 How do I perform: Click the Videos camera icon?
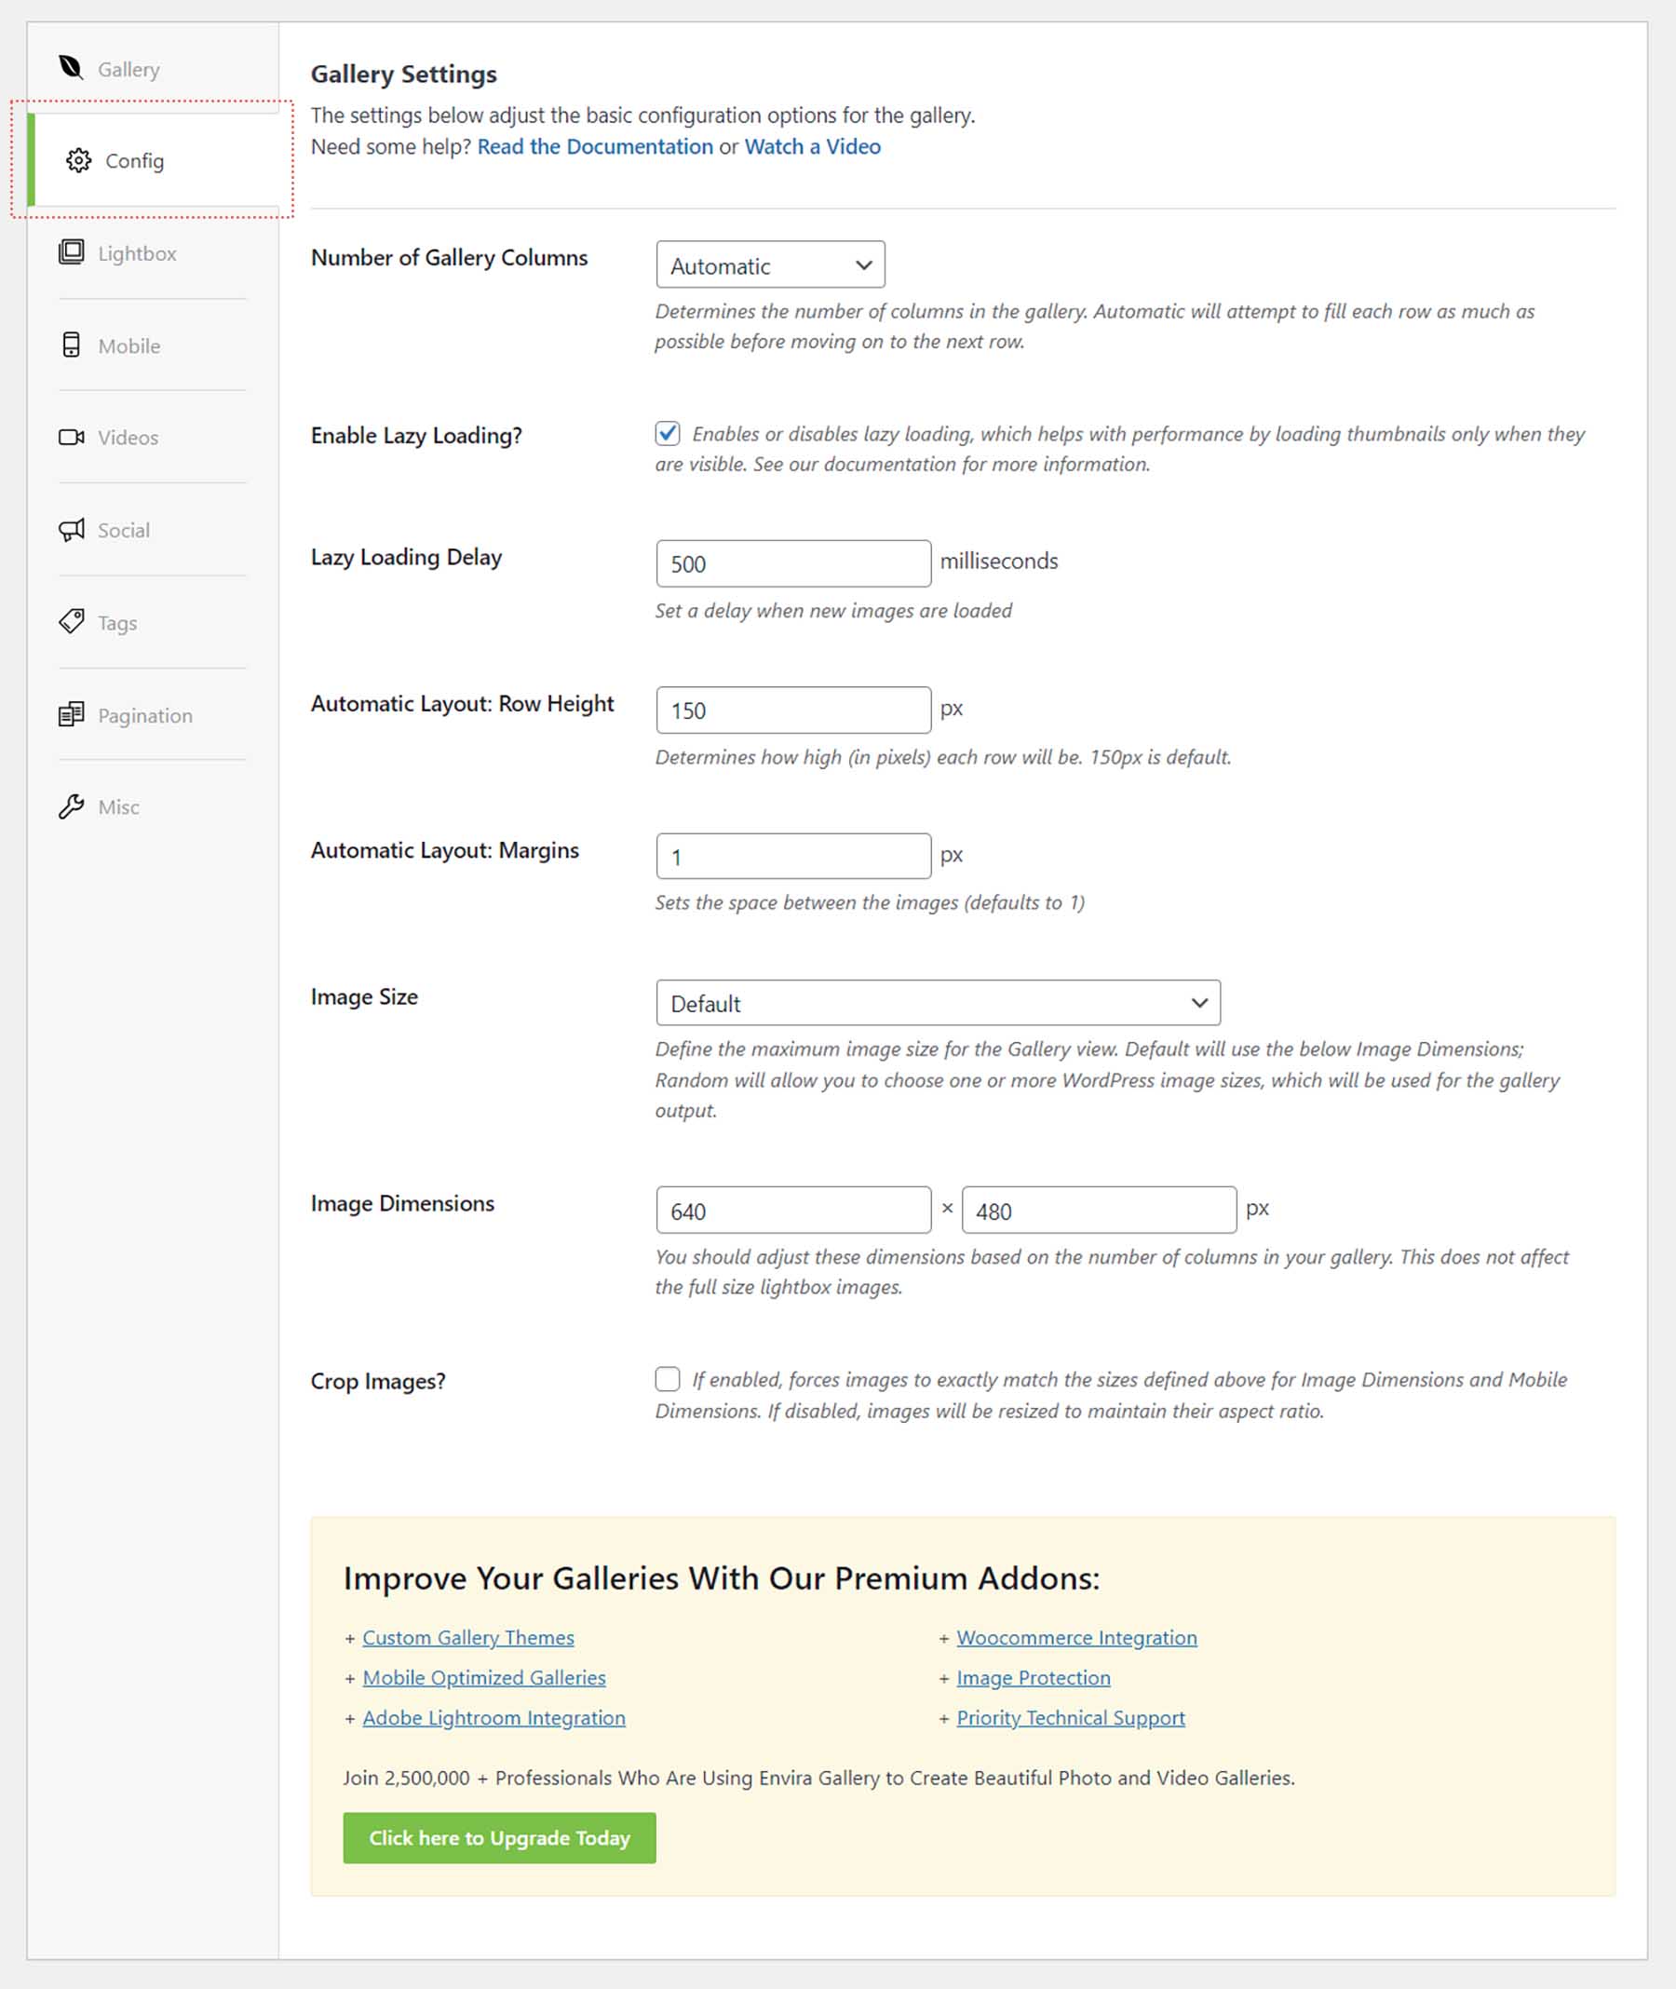click(x=73, y=437)
